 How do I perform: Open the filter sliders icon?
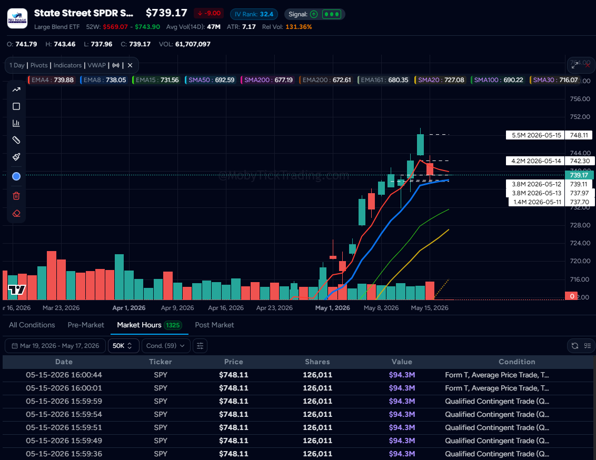pyautogui.click(x=200, y=346)
